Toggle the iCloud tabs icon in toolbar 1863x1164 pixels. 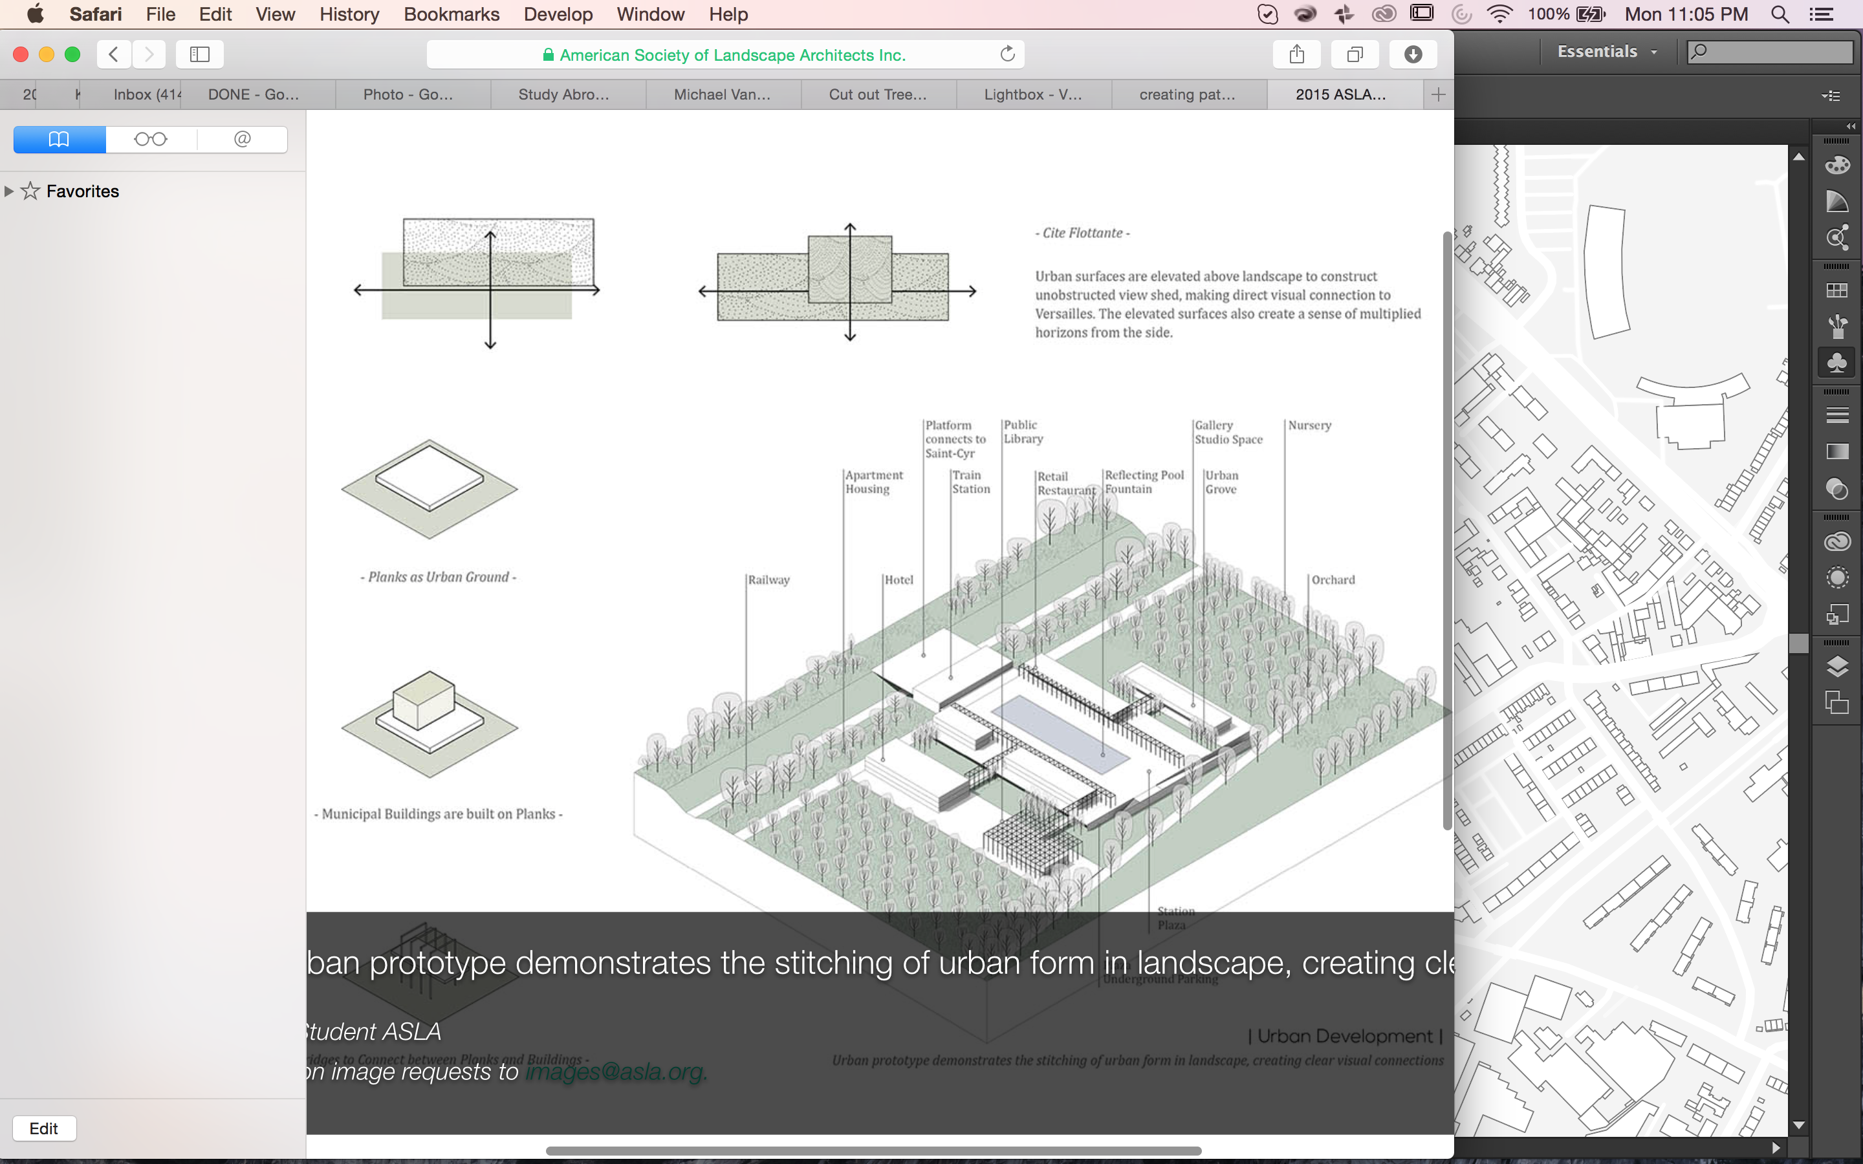1355,55
